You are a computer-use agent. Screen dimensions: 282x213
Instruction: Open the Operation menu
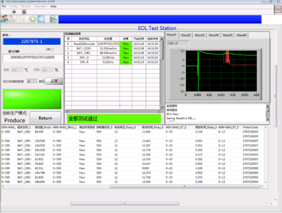pos(41,6)
